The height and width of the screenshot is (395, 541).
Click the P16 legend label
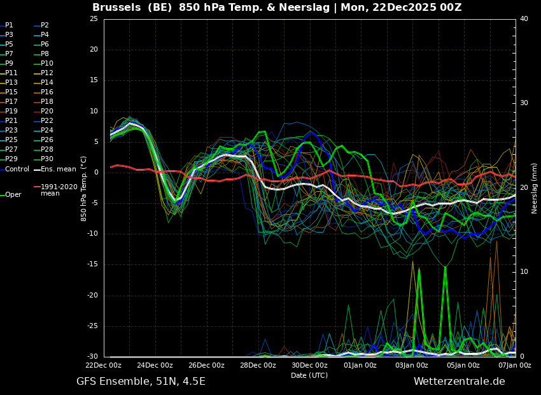[x=47, y=92]
